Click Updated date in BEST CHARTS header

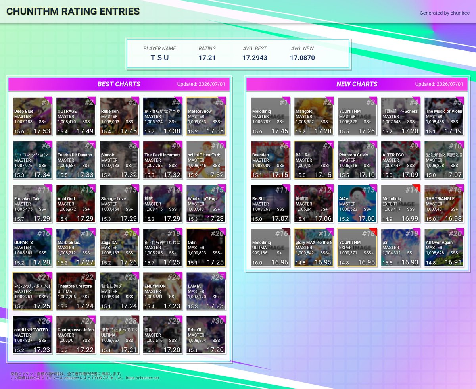coord(201,84)
